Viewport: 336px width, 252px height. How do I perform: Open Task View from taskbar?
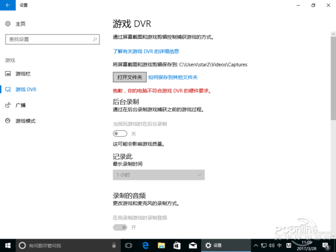tap(129, 245)
